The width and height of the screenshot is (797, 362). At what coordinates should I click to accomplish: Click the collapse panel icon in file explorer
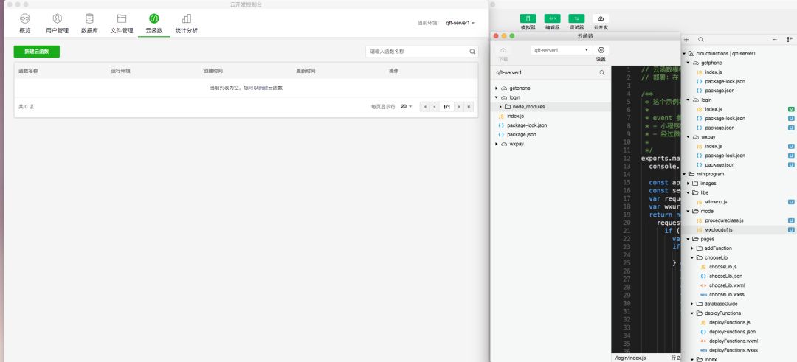(x=790, y=40)
